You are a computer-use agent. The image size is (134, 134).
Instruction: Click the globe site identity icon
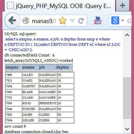pyautogui.click(x=26, y=21)
